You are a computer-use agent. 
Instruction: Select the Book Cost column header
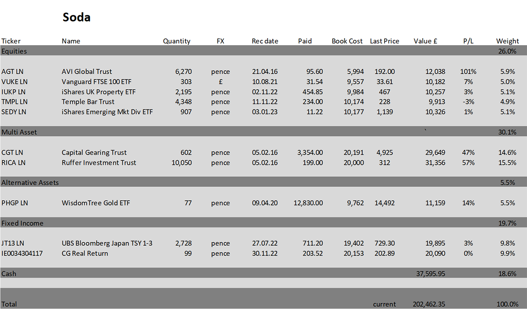347,41
